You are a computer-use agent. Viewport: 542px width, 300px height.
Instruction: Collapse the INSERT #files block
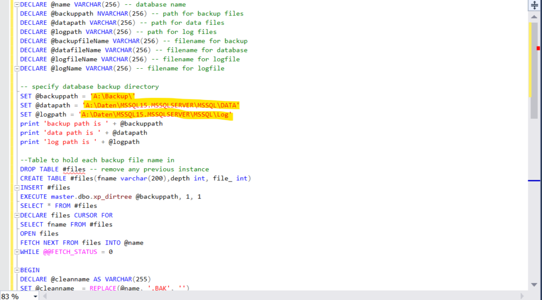pos(16,187)
